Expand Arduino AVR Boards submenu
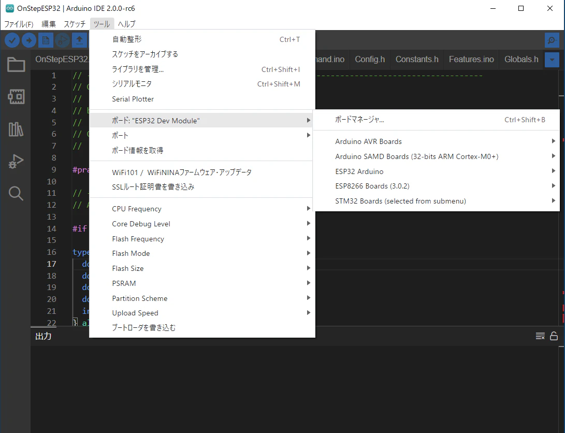Viewport: 565px width, 433px height. [x=437, y=141]
